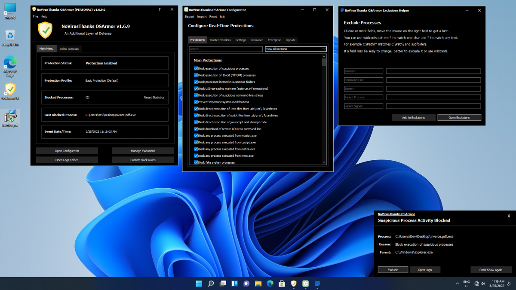The height and width of the screenshot is (290, 516).
Task: Click the Open Configurator button
Action: coord(67,151)
